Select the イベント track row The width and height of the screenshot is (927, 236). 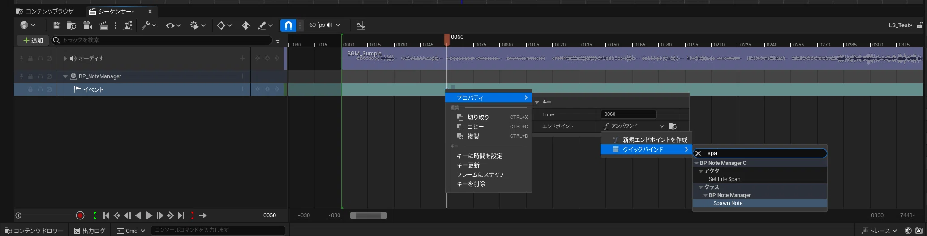pos(150,89)
